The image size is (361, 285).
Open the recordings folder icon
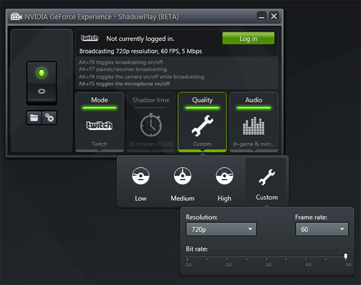pos(34,118)
